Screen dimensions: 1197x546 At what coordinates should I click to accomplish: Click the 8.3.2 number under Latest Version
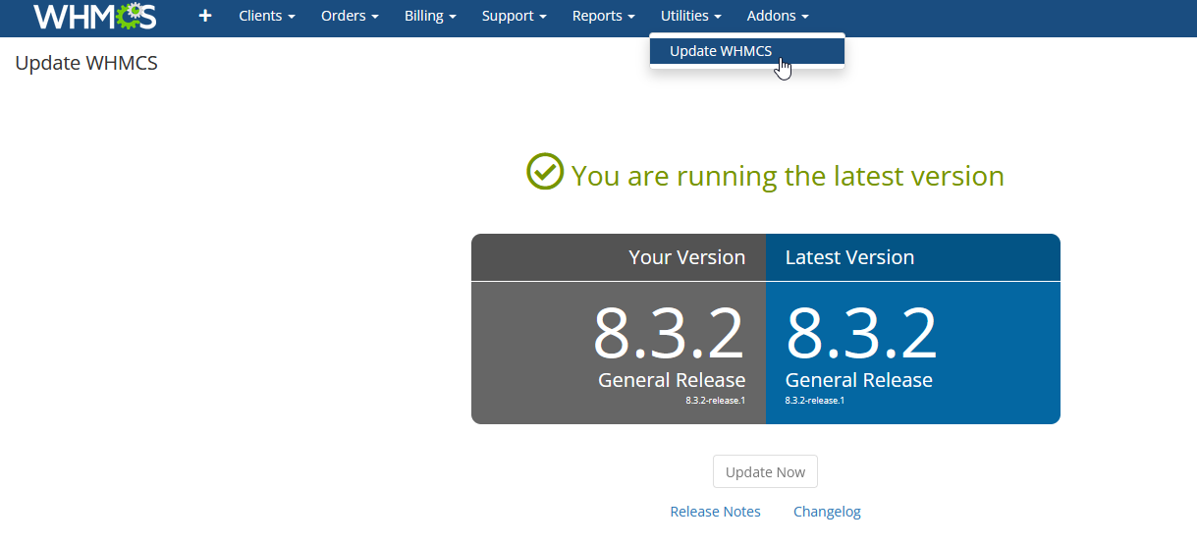[861, 334]
